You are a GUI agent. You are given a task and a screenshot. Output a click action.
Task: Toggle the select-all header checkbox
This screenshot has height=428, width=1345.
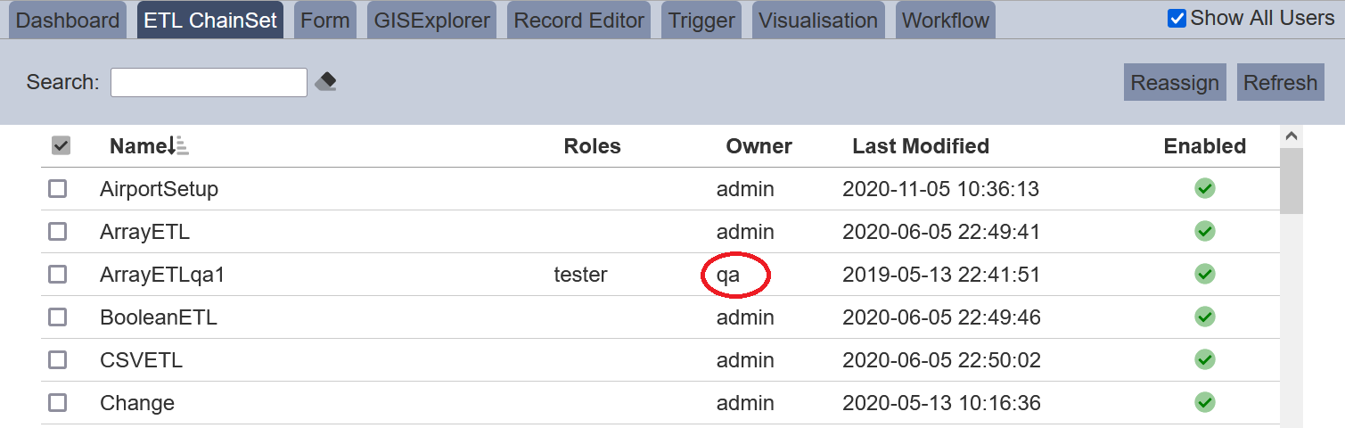(x=61, y=145)
